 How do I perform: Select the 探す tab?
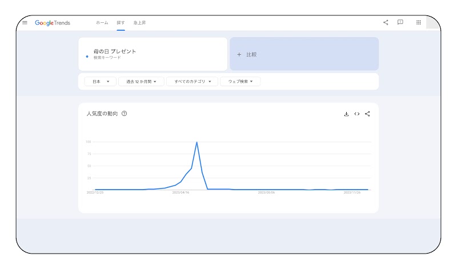tap(121, 22)
